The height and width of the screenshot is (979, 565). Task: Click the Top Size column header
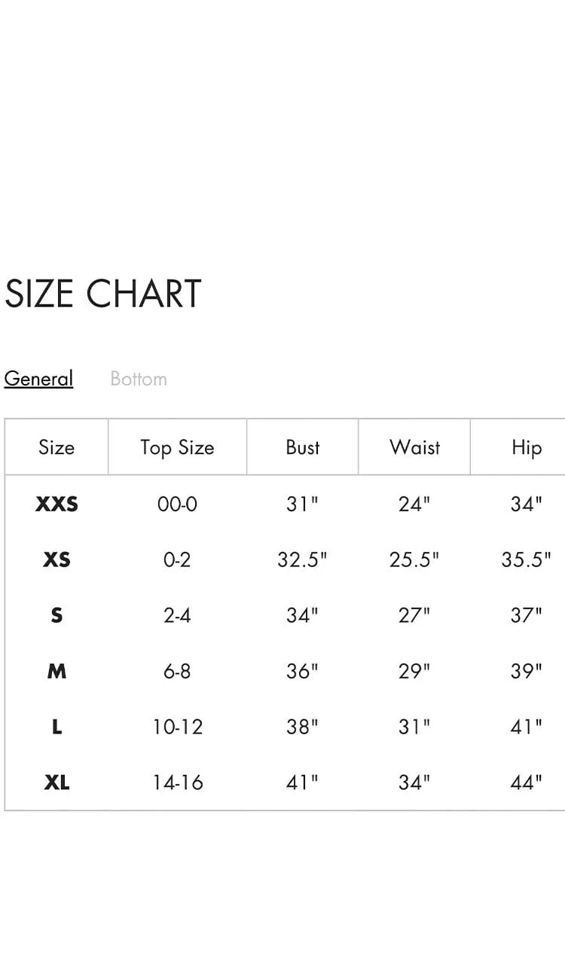click(x=177, y=447)
